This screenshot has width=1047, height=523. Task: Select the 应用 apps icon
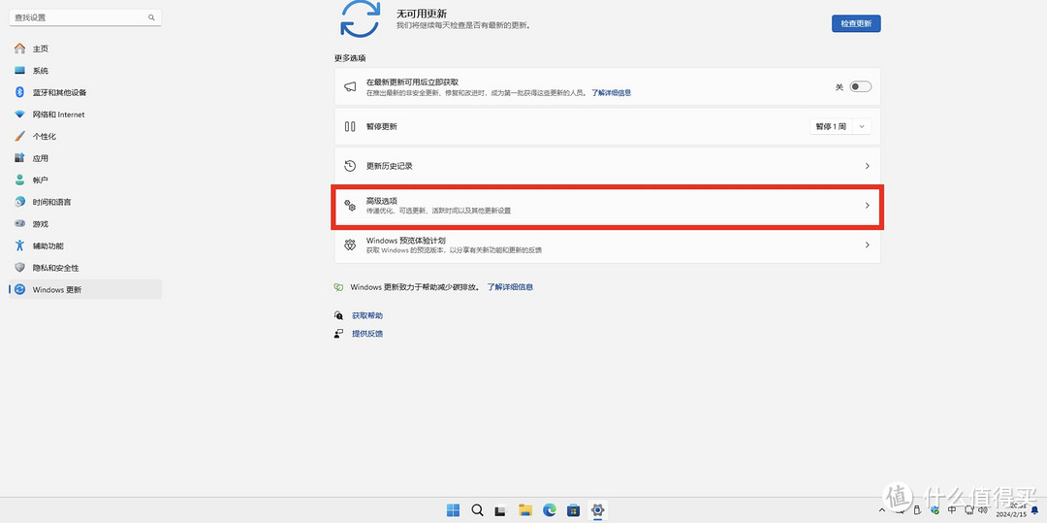pos(20,158)
